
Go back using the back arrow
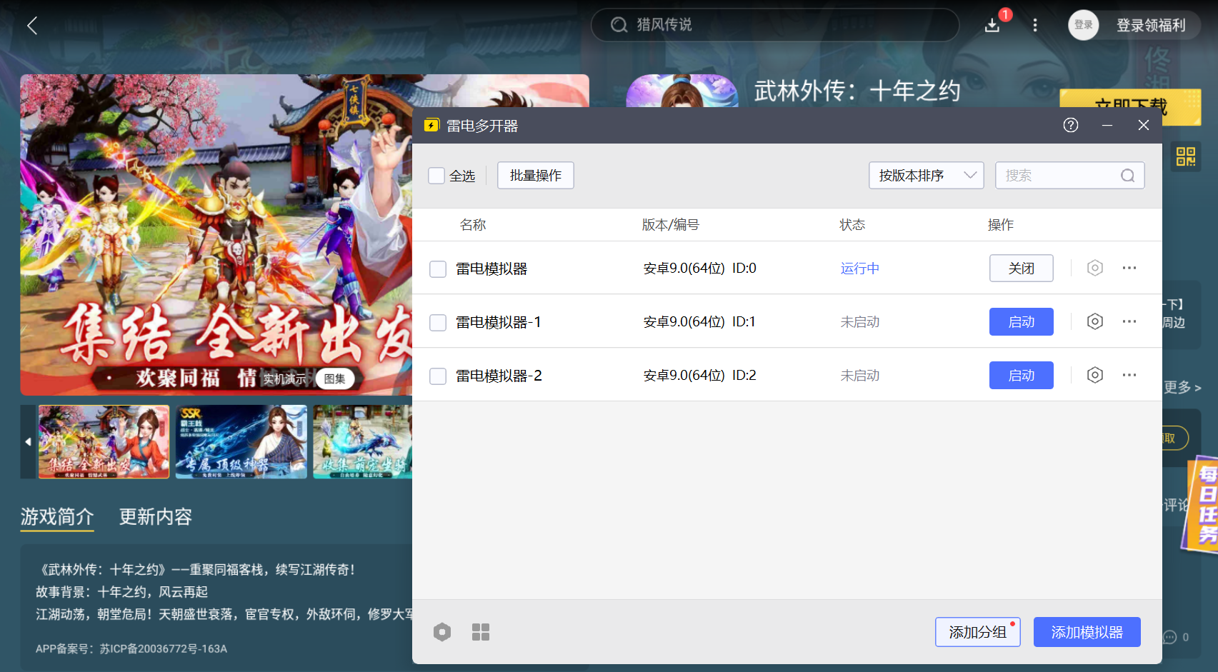[x=32, y=26]
